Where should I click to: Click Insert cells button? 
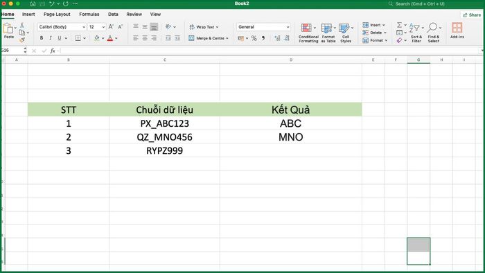374,25
